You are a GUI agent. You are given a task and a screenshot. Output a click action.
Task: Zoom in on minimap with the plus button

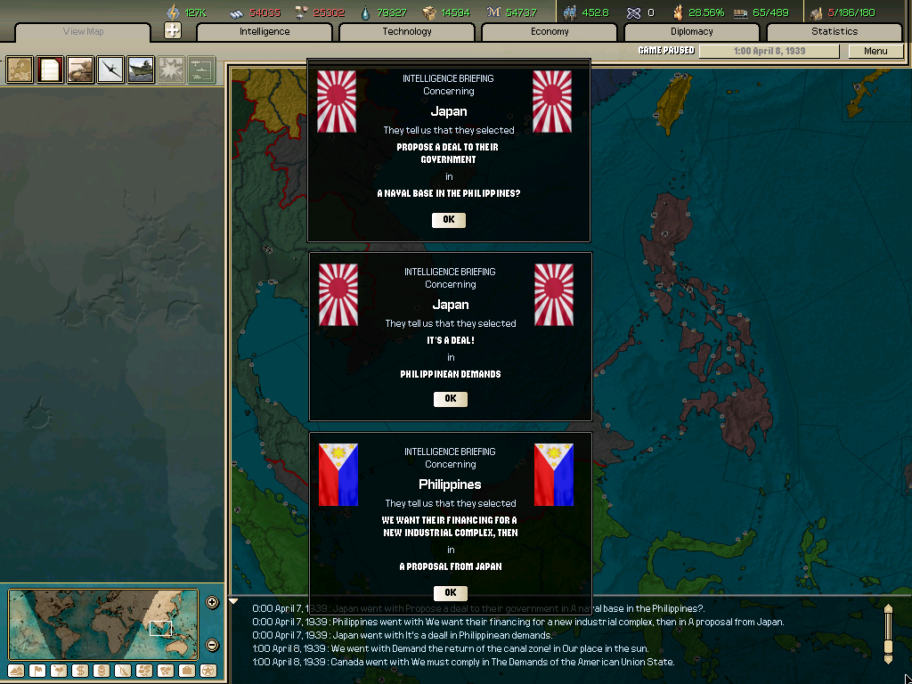212,602
